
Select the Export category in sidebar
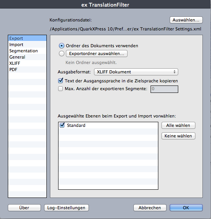tap(27, 38)
